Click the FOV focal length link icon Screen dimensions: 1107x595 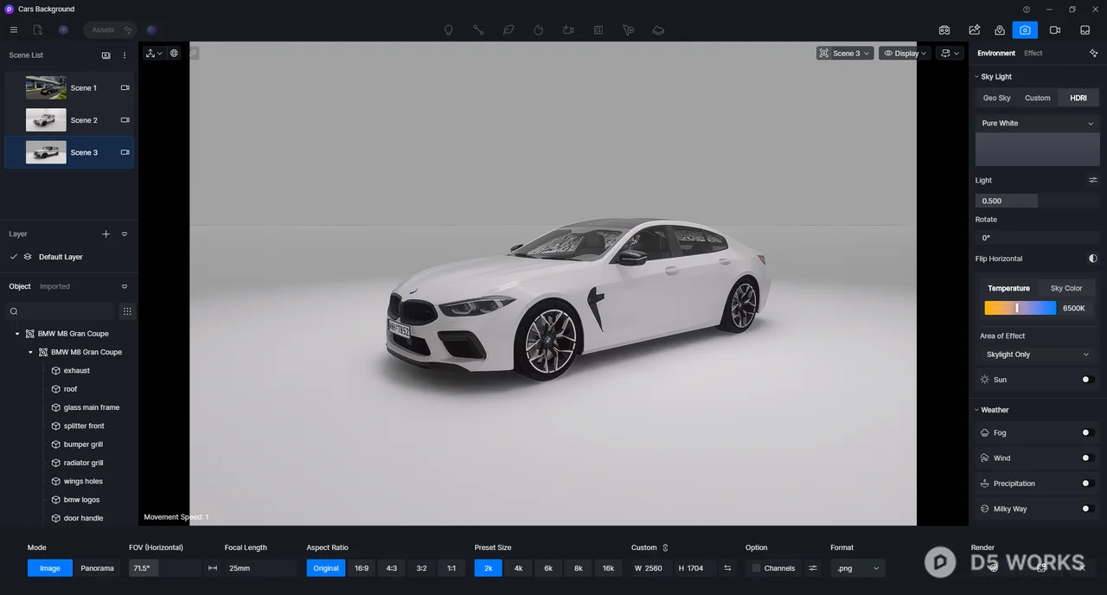213,568
